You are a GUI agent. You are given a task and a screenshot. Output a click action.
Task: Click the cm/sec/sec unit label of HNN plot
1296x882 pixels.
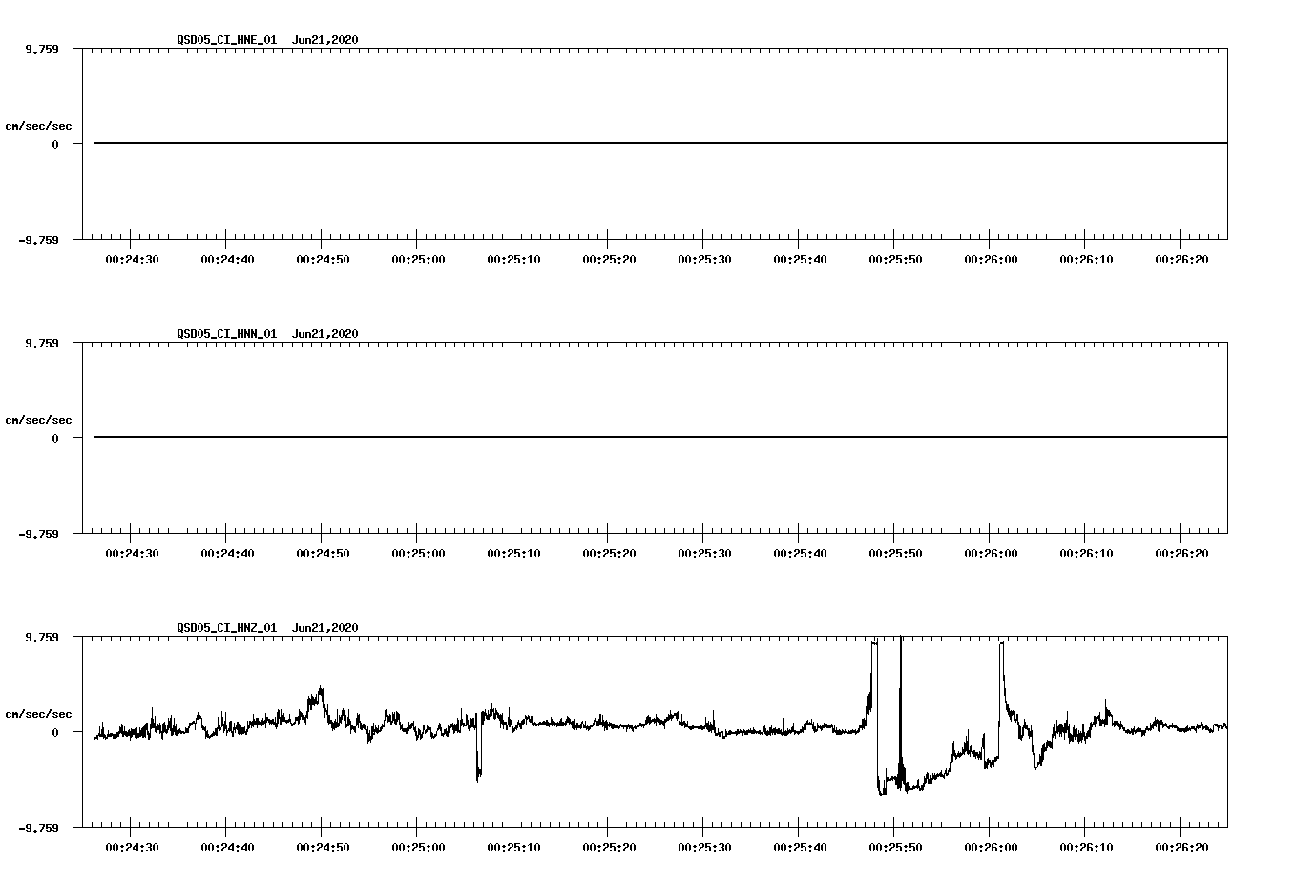(38, 420)
